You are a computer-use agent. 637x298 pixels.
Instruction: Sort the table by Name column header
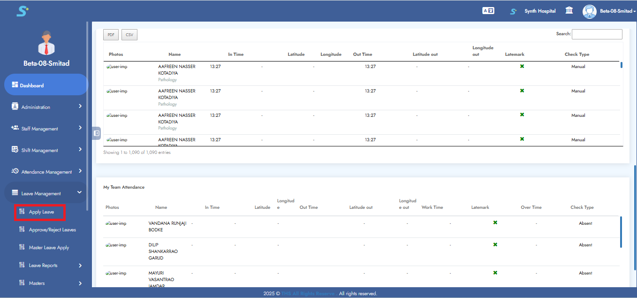pyautogui.click(x=174, y=54)
